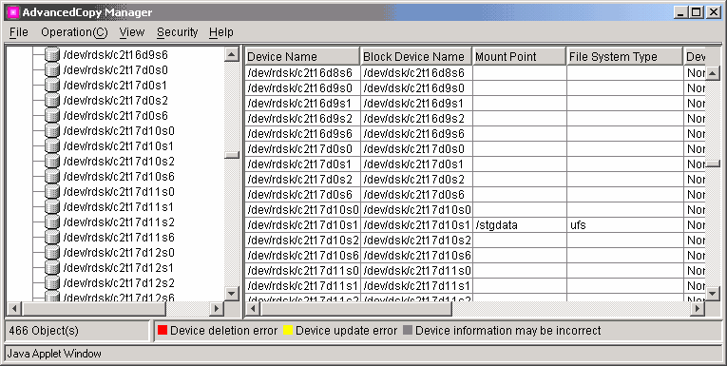Click disk icon for /dev/rdsk/c2t17d12s2 in tree
This screenshot has height=366, width=727.
pos(52,283)
